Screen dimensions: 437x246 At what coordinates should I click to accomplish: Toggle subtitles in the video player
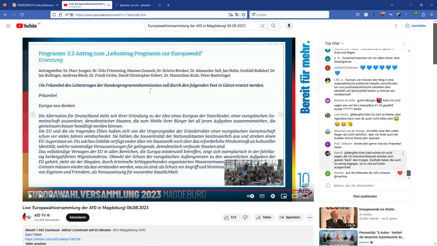pyautogui.click(x=262, y=196)
